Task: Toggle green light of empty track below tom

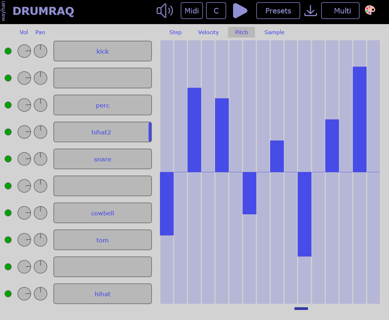Action: [8, 267]
